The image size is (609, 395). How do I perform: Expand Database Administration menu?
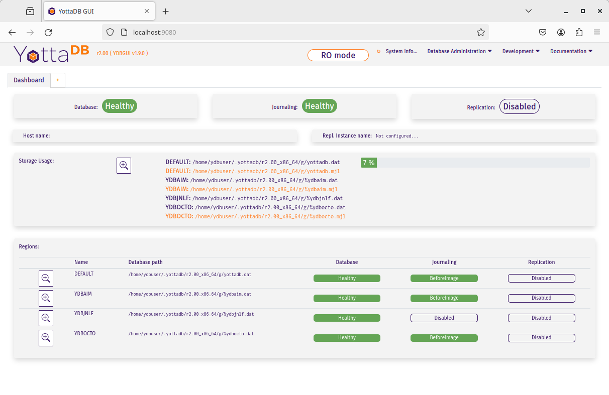[459, 51]
